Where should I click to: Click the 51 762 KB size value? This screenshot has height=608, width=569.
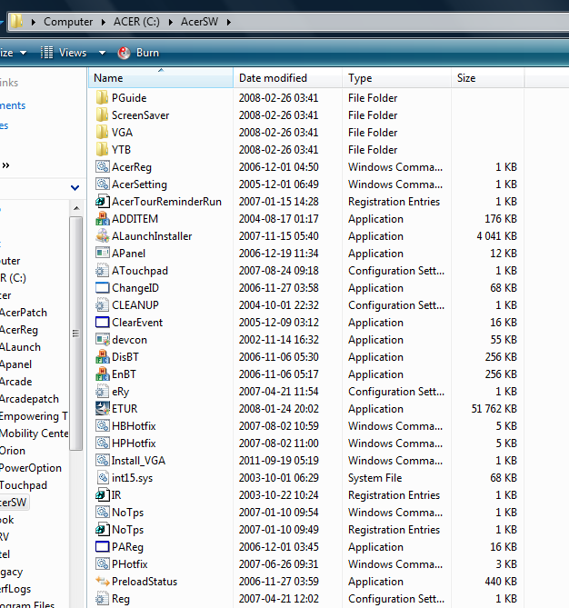[x=494, y=409]
